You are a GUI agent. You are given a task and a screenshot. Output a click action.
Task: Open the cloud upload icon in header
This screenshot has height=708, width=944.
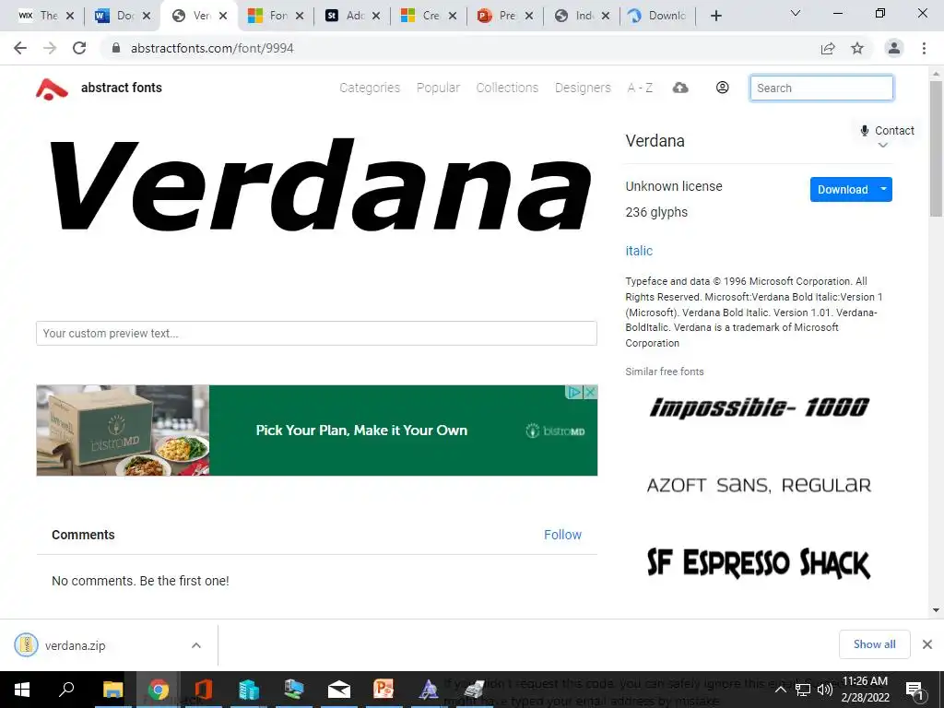pos(680,88)
